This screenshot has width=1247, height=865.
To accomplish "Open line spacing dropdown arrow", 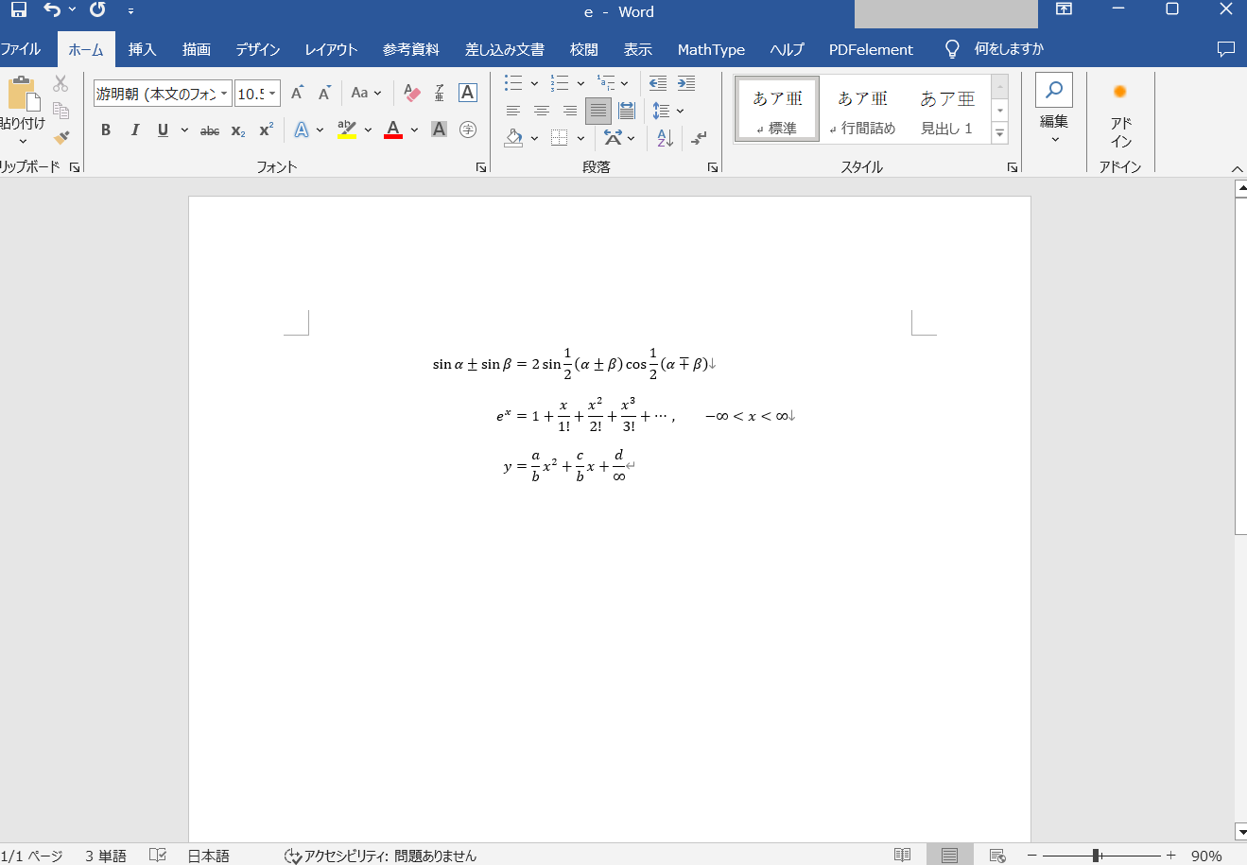I will [x=680, y=112].
